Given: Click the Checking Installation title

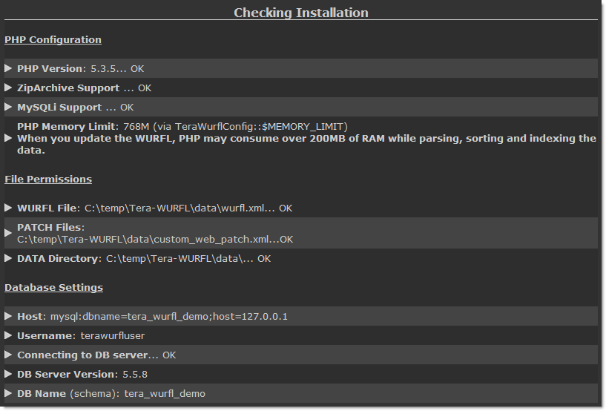Looking at the screenshot, I should tap(301, 13).
